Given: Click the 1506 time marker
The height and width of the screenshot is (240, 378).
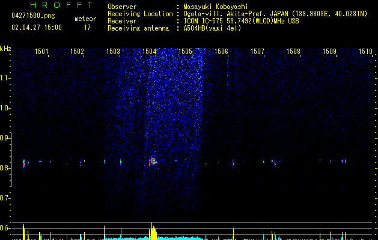Looking at the screenshot, I should point(221,52).
